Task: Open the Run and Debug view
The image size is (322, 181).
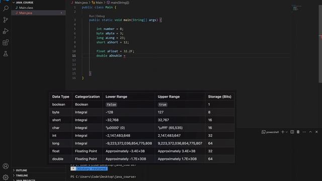Action: pos(6,31)
